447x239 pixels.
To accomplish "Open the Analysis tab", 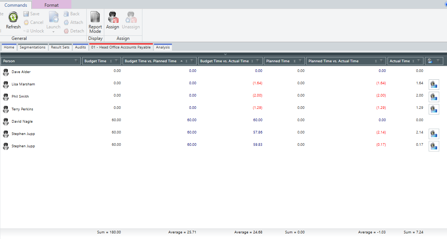I will 163,47.
